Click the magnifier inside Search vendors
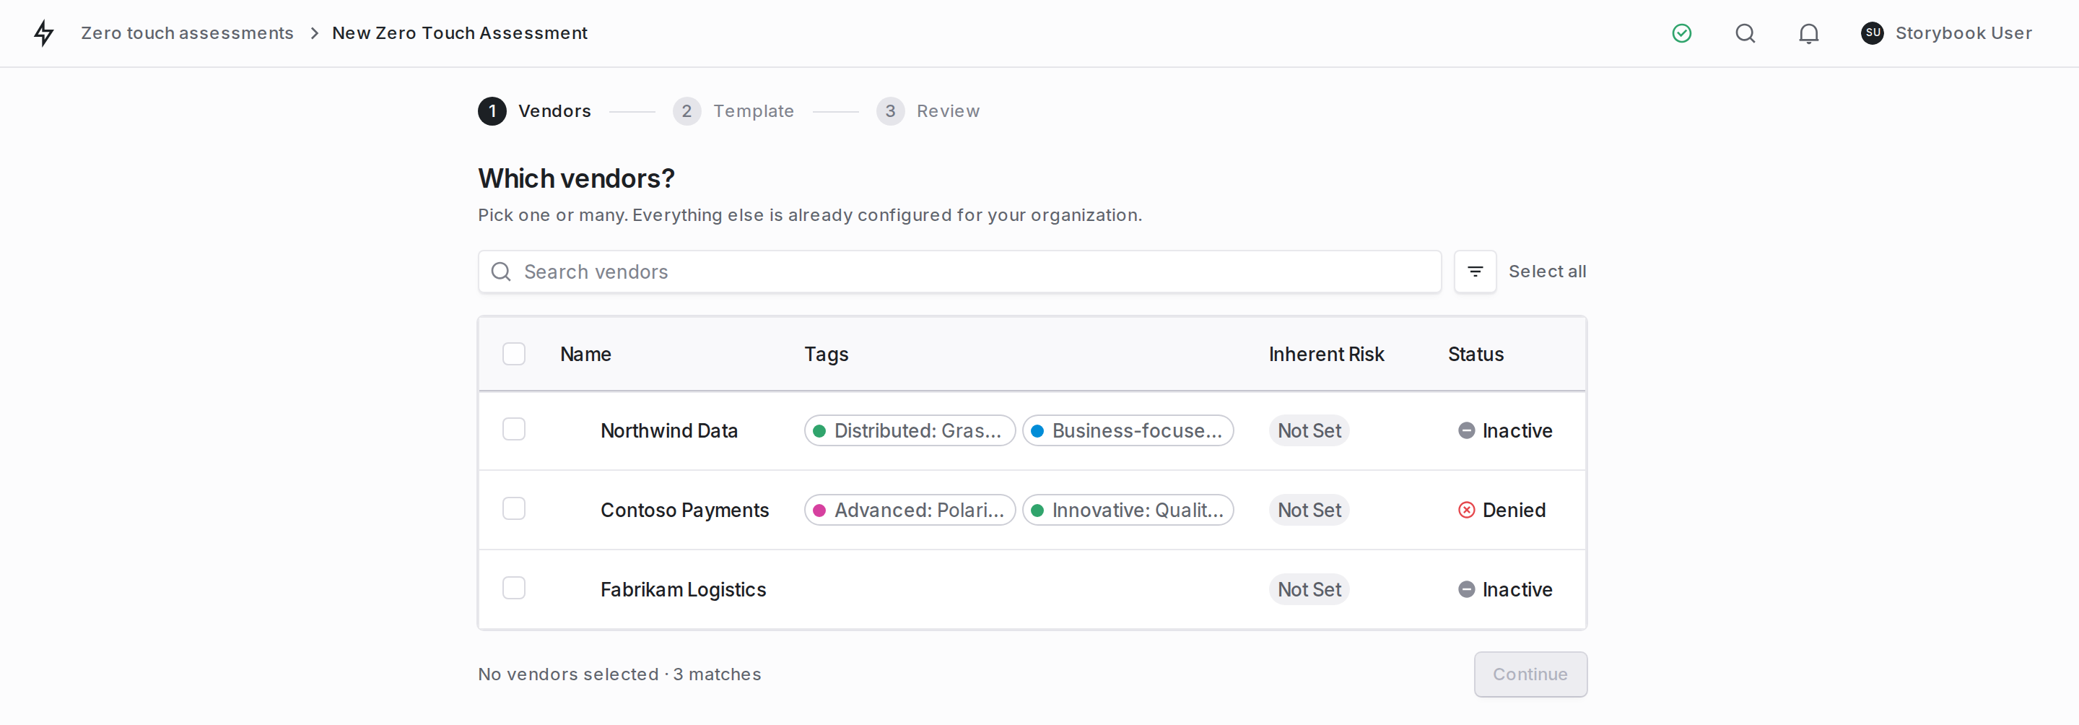This screenshot has width=2079, height=725. pyautogui.click(x=501, y=272)
